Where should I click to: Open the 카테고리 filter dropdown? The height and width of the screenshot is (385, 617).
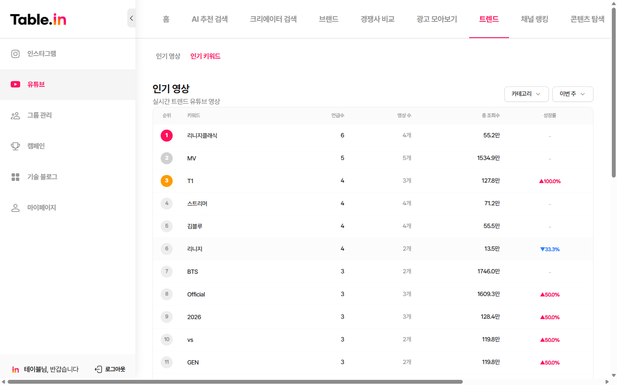pyautogui.click(x=526, y=94)
